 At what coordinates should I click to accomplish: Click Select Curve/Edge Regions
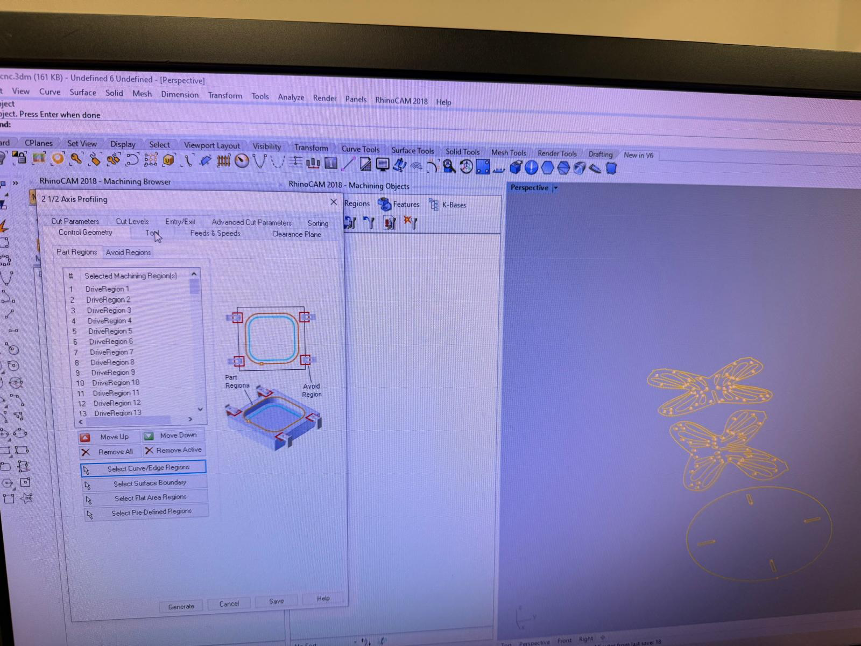[x=143, y=468]
